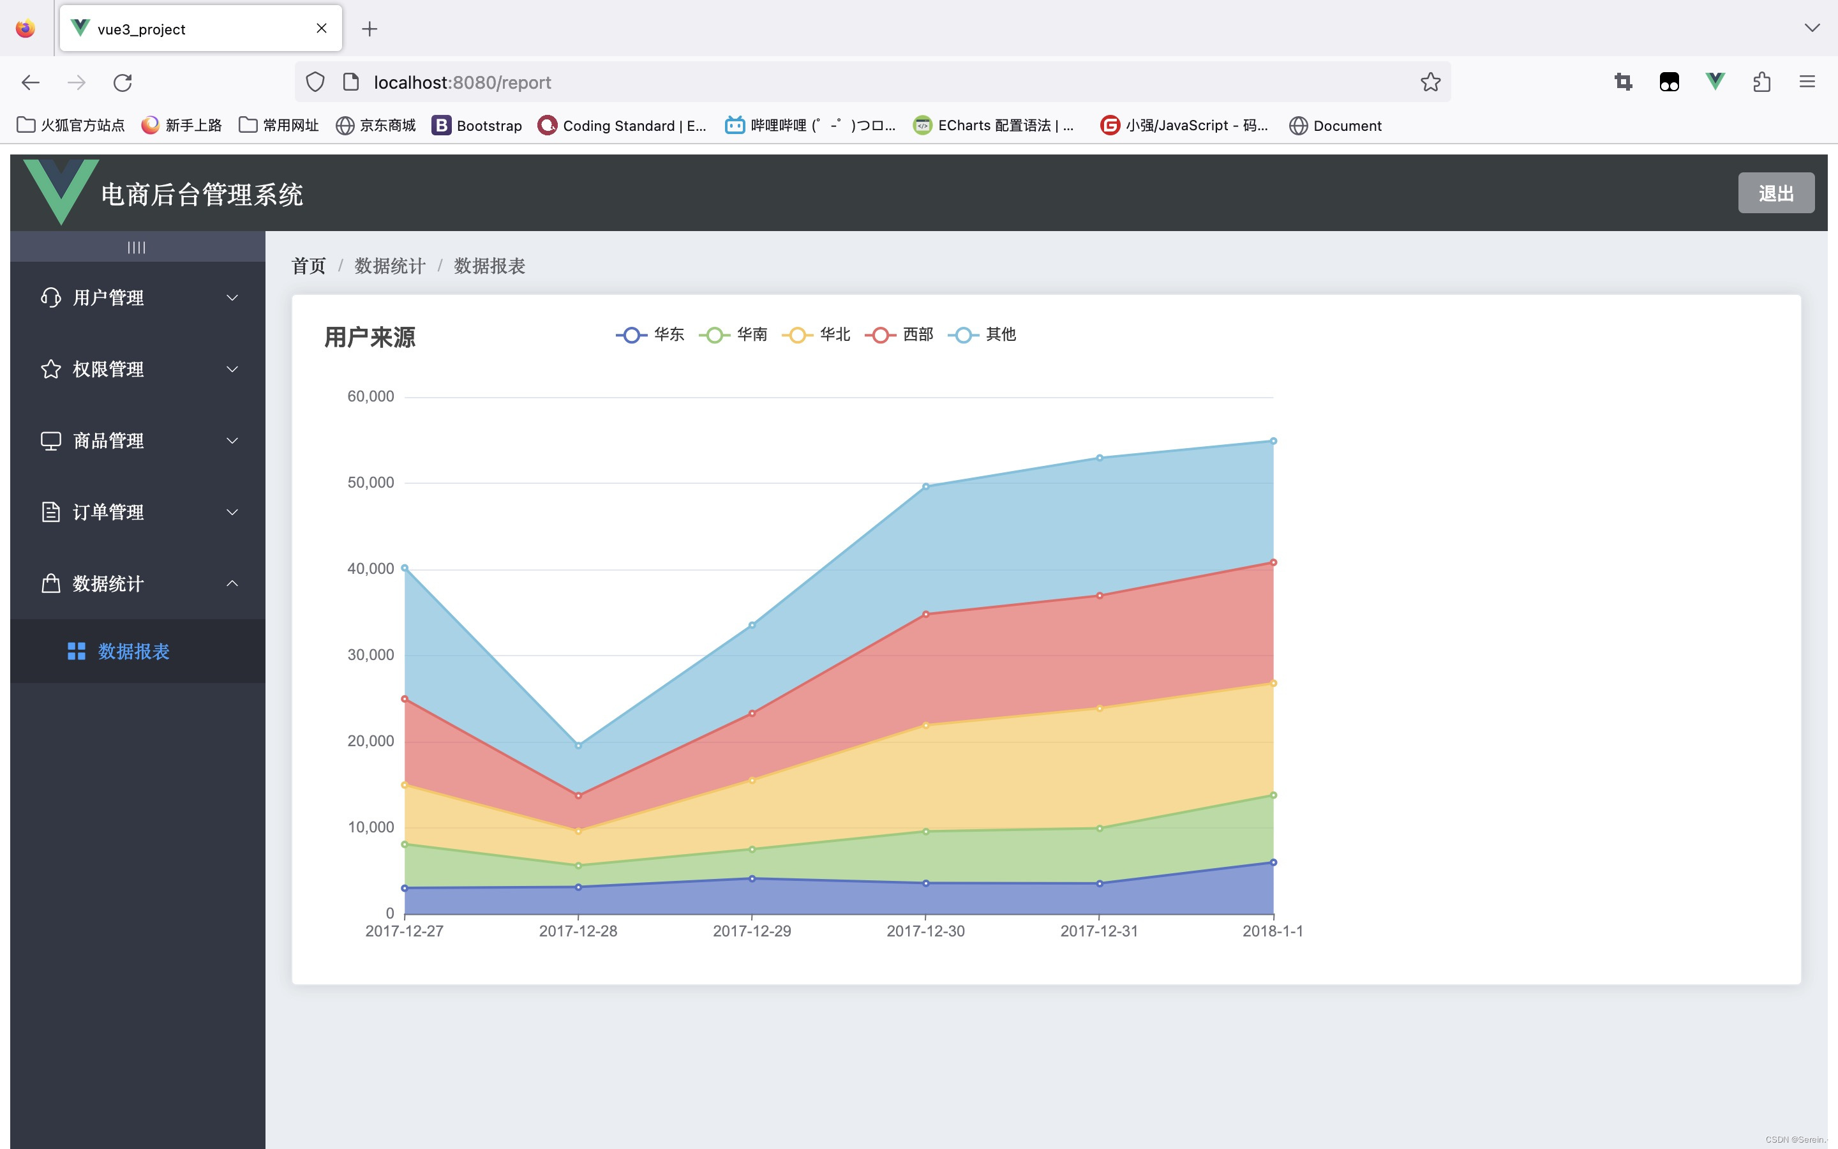Open the black Tampermonkey-style extension icon
The height and width of the screenshot is (1149, 1838).
point(1670,82)
